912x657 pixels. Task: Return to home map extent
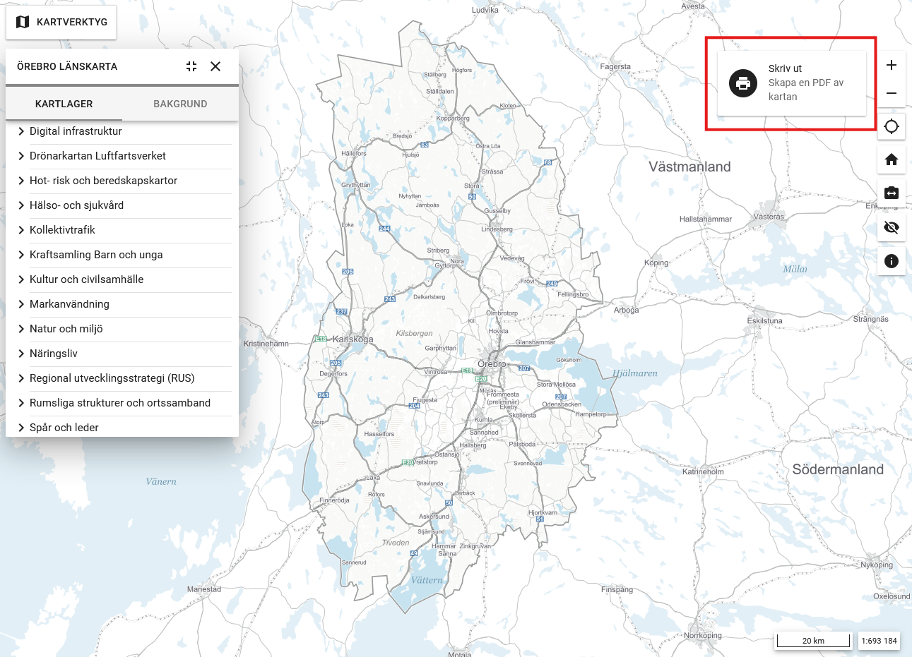coord(892,159)
